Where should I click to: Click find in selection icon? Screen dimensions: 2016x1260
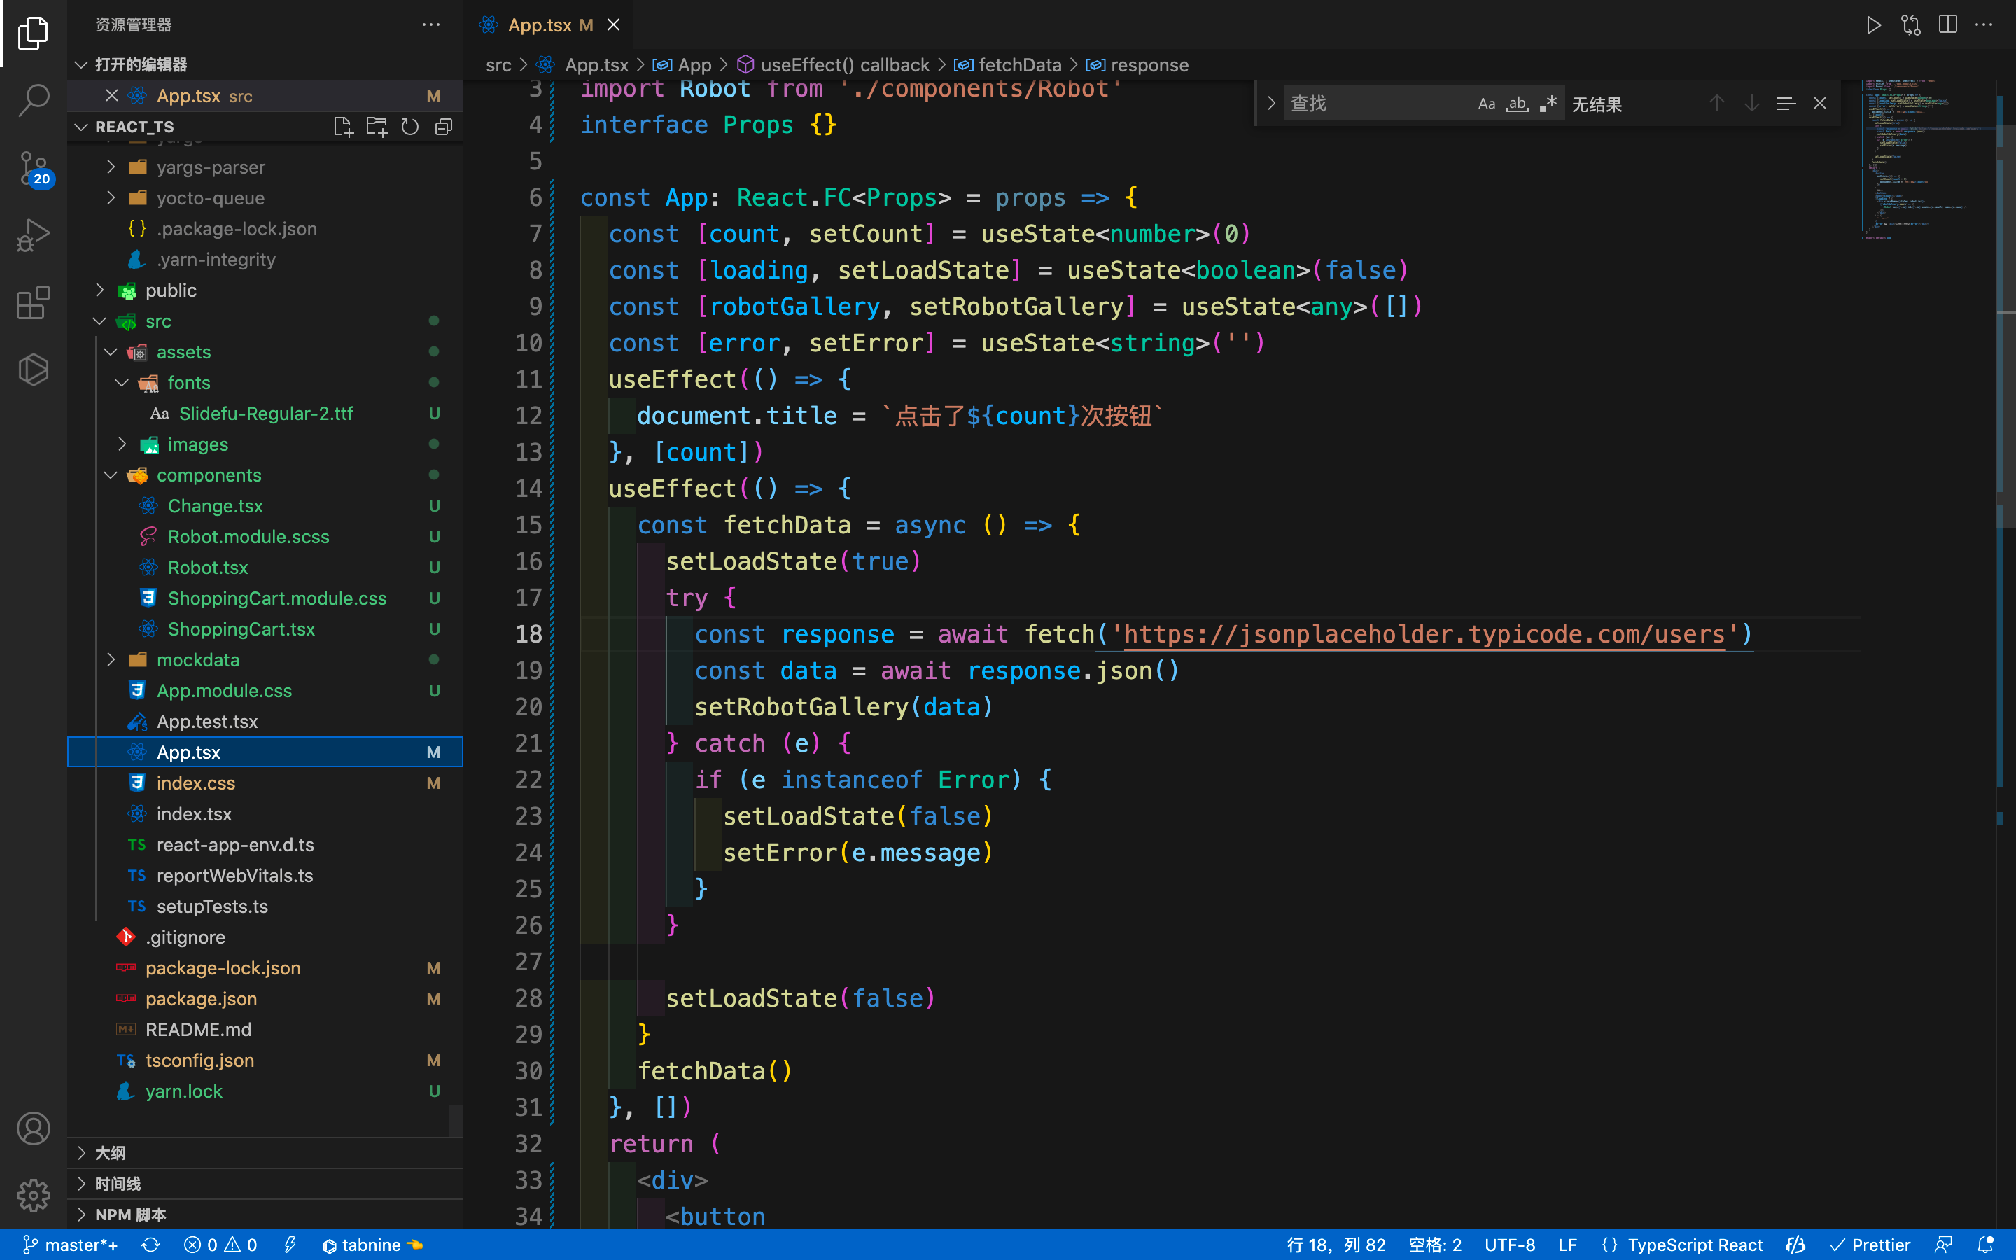[x=1785, y=104]
